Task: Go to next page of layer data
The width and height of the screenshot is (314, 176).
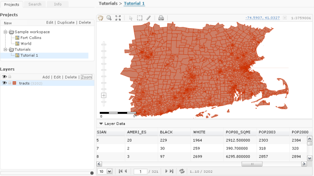Action: coord(166,171)
